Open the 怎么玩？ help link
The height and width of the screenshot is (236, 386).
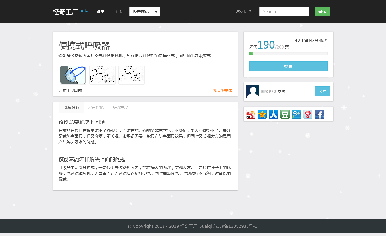[244, 12]
